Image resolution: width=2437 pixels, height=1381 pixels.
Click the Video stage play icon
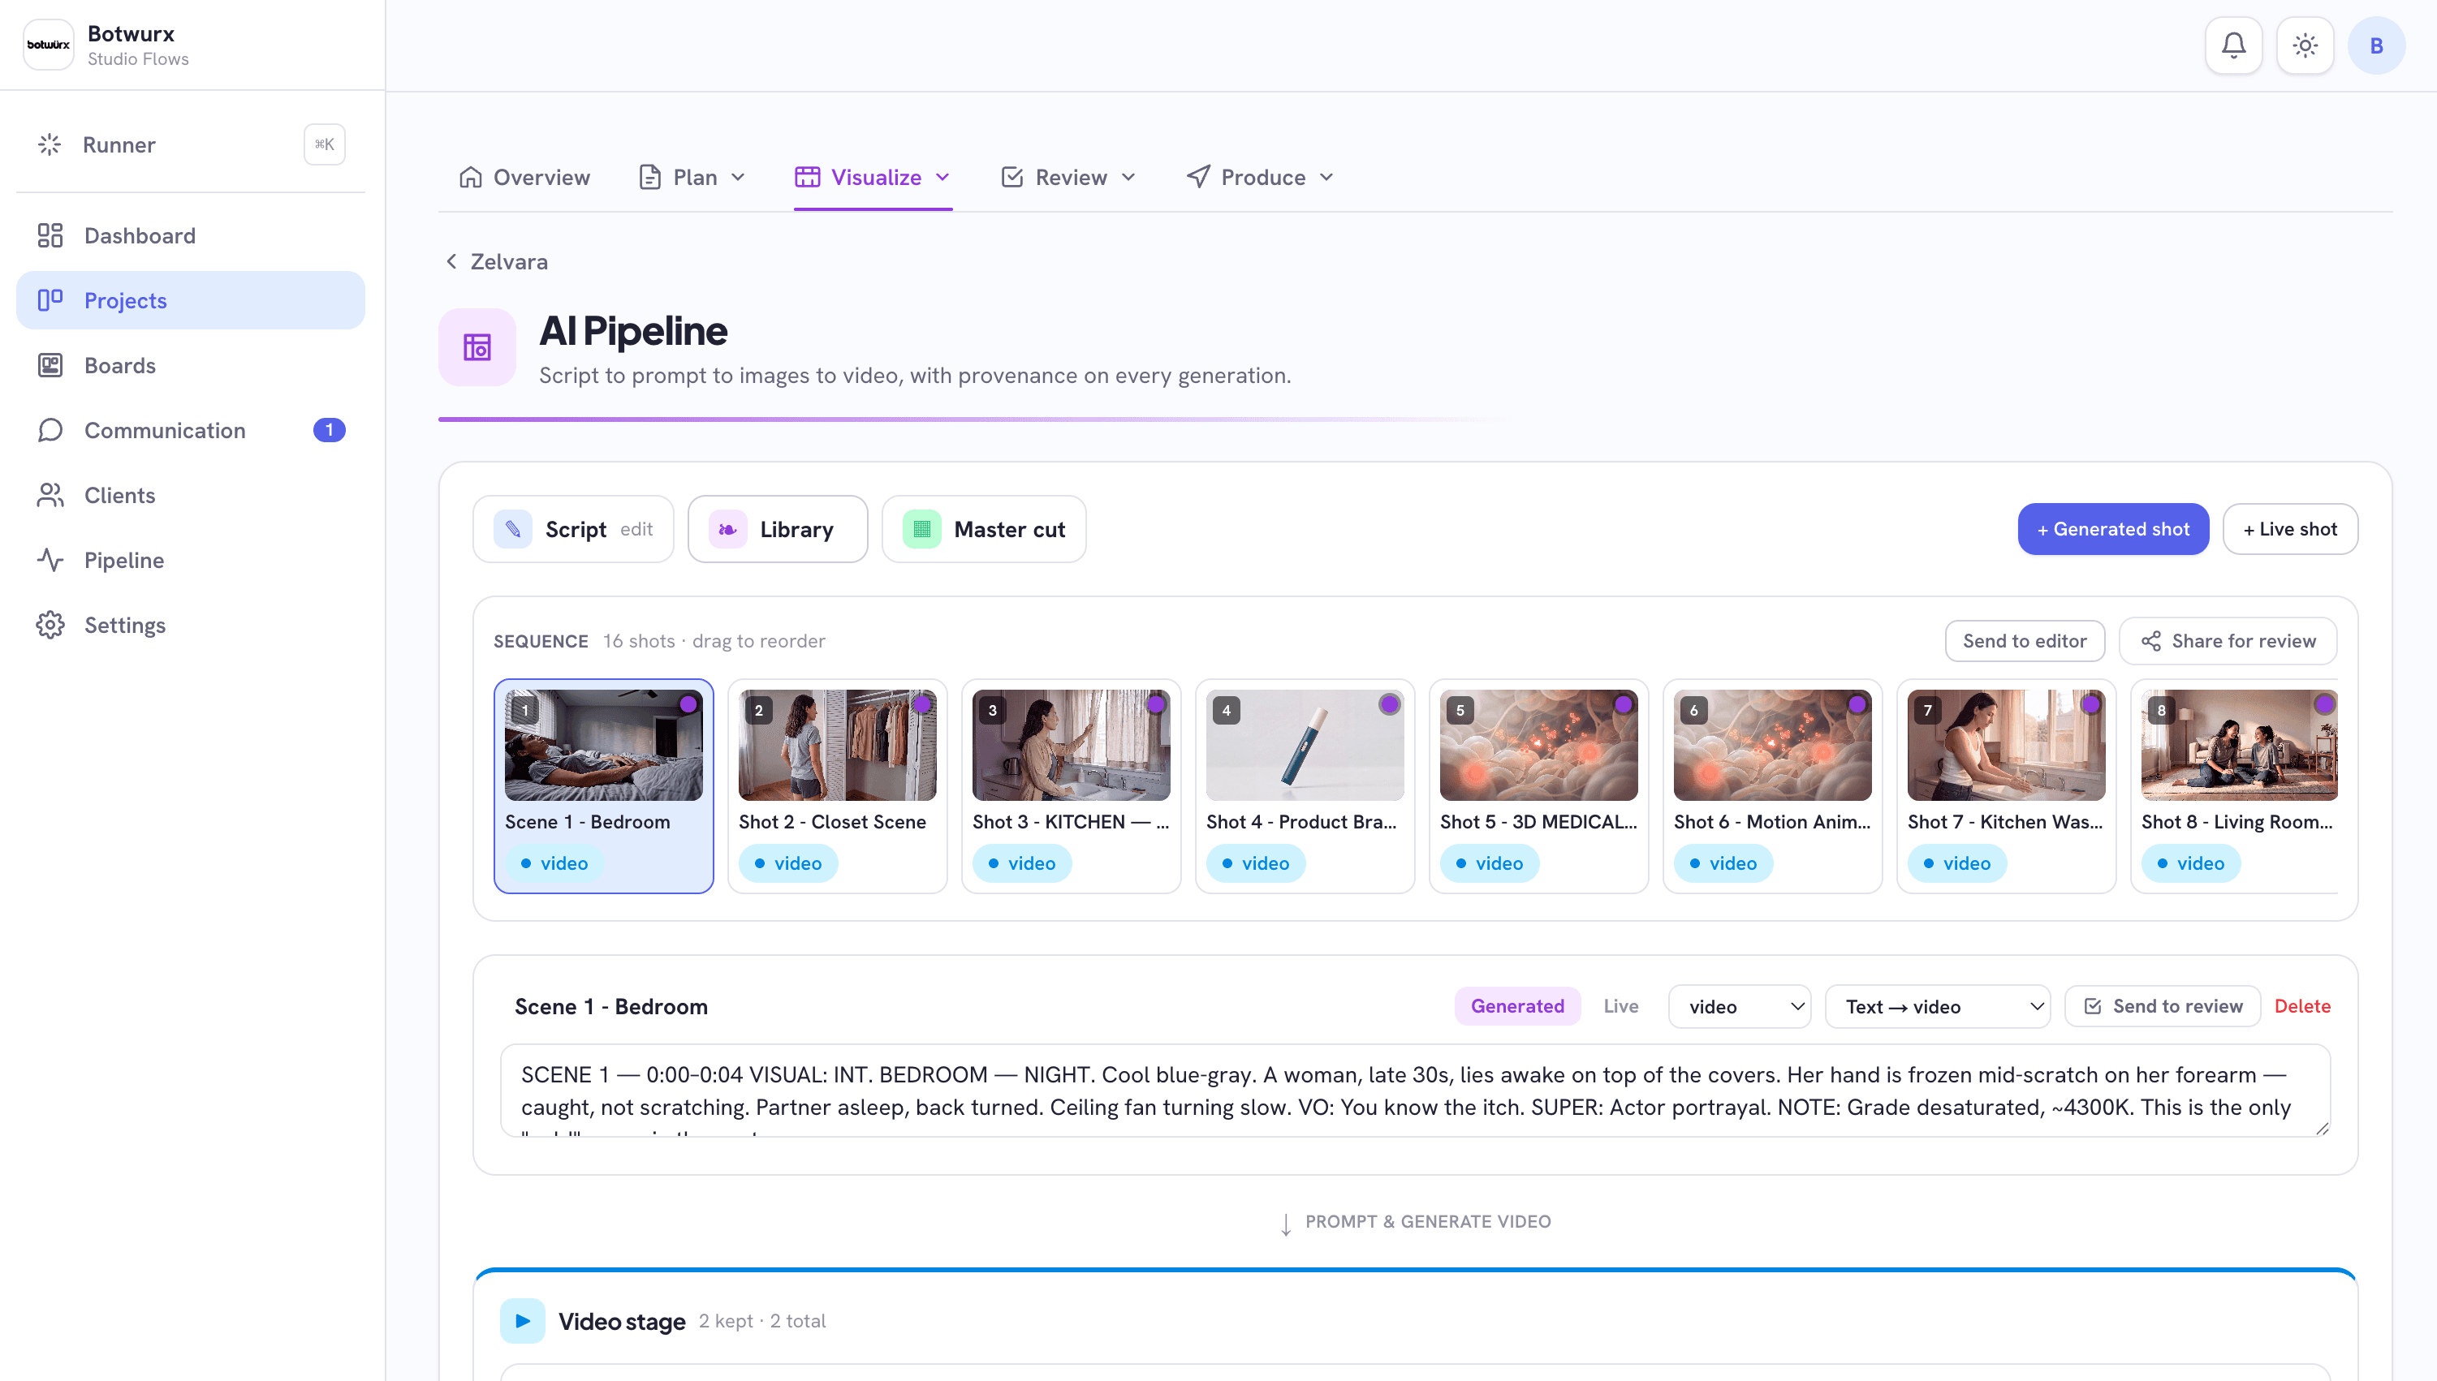(x=522, y=1320)
